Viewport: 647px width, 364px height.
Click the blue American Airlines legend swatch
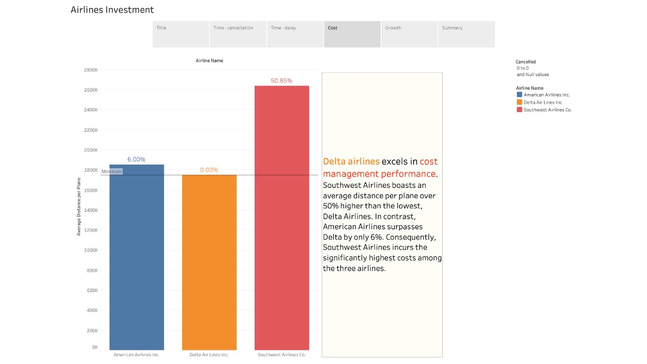(x=519, y=95)
